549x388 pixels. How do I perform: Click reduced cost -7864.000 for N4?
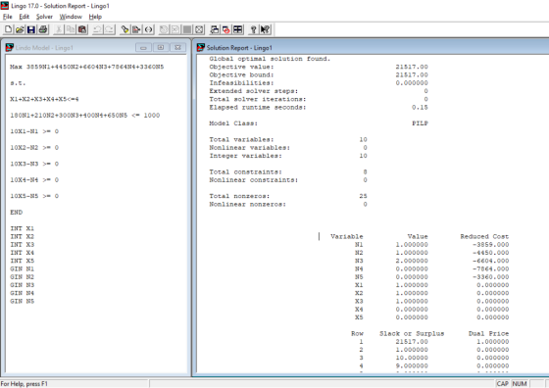tap(490, 268)
